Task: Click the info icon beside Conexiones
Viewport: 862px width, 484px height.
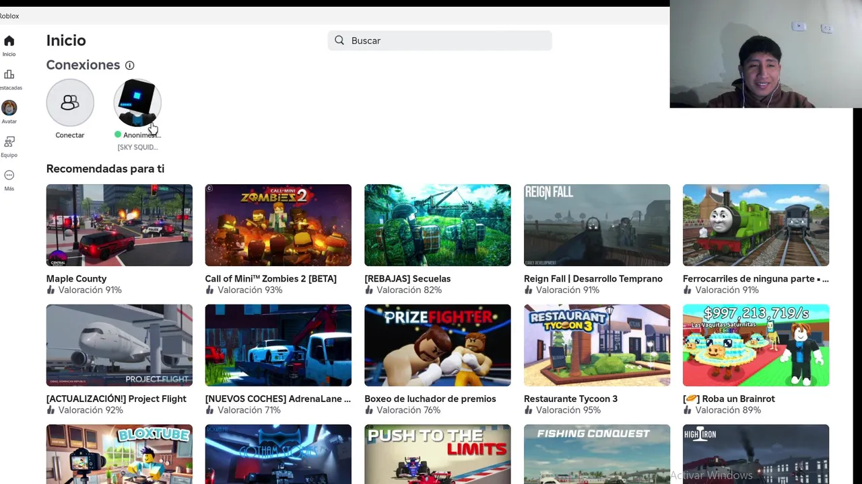Action: pyautogui.click(x=129, y=65)
